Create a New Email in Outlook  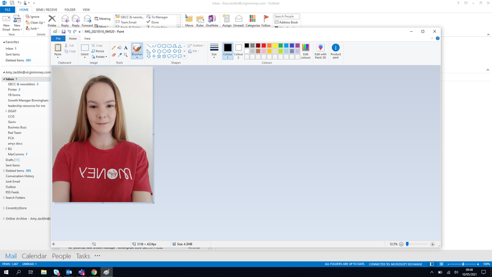coord(6,22)
